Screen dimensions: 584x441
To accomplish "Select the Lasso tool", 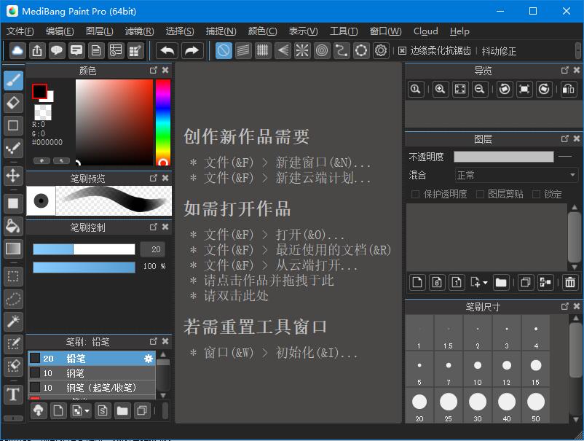I will pyautogui.click(x=13, y=299).
